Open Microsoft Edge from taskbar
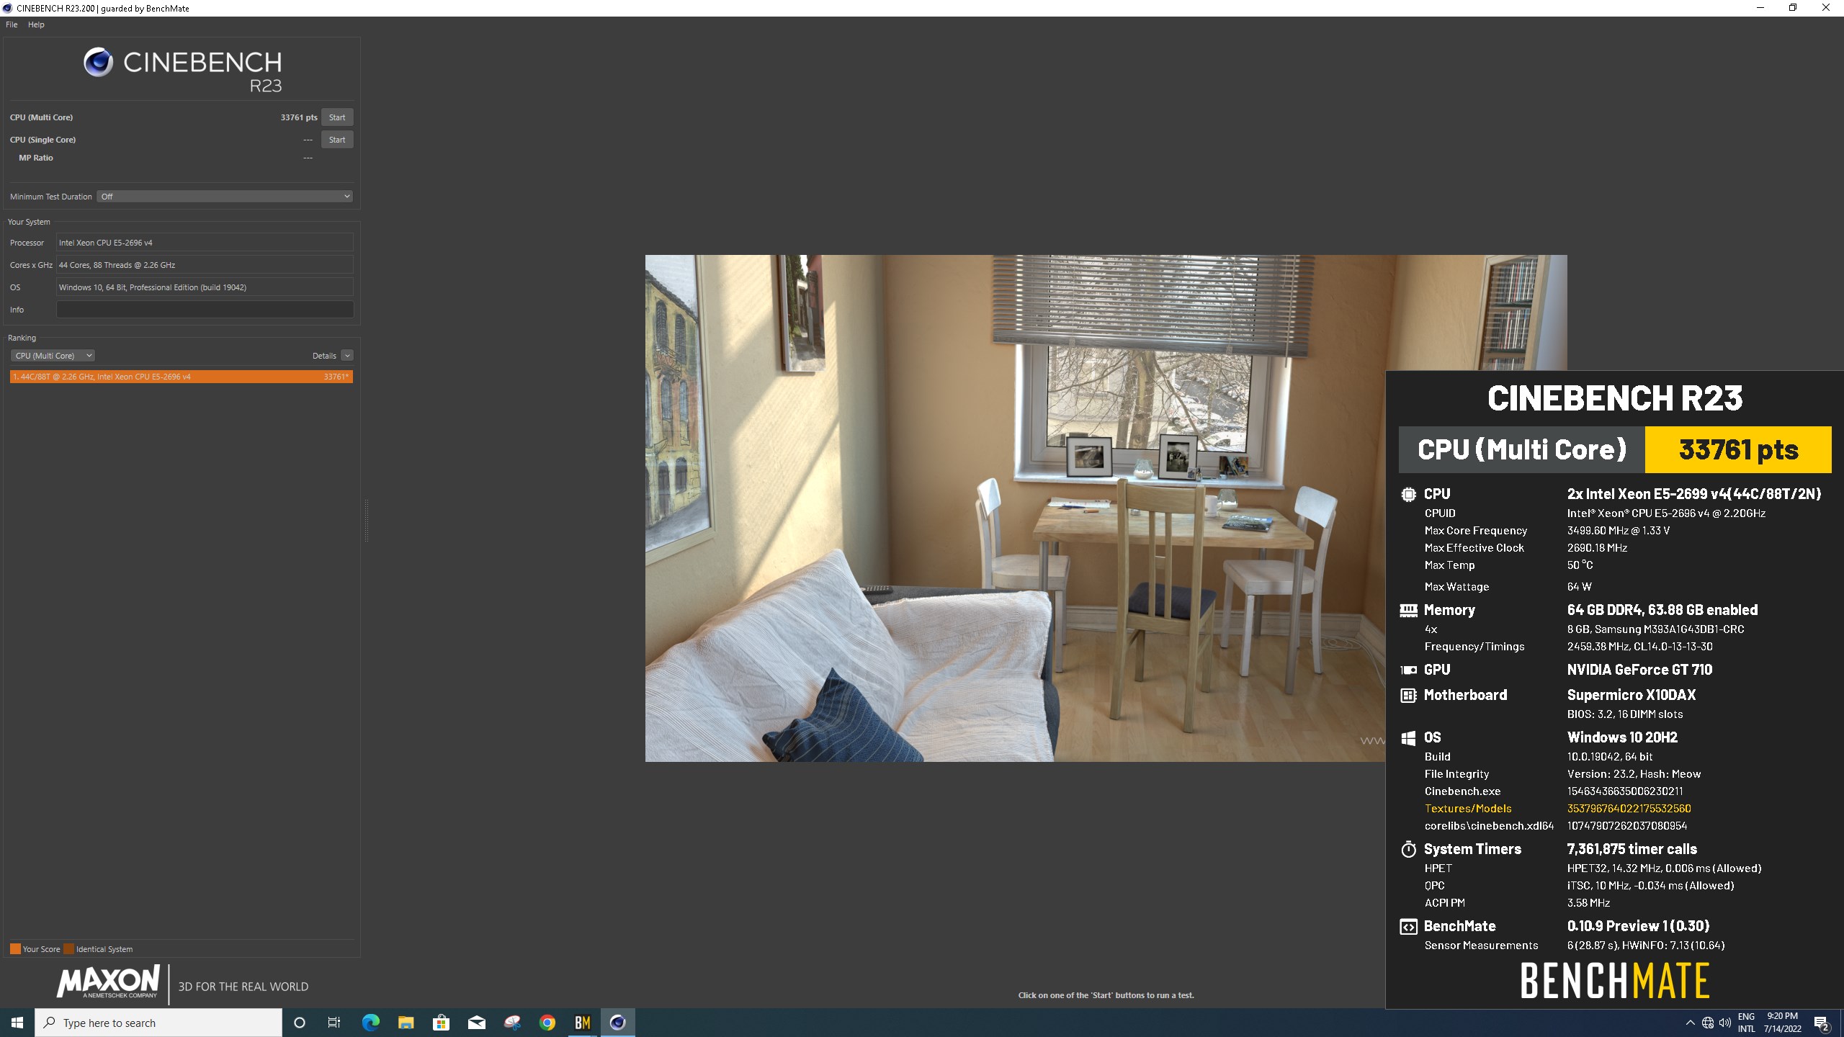This screenshot has height=1037, width=1844. point(370,1023)
